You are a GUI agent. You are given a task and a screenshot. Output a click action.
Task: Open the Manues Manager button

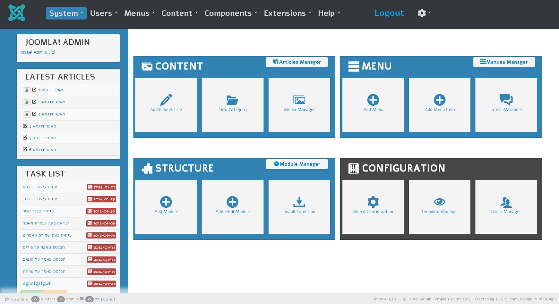click(504, 62)
